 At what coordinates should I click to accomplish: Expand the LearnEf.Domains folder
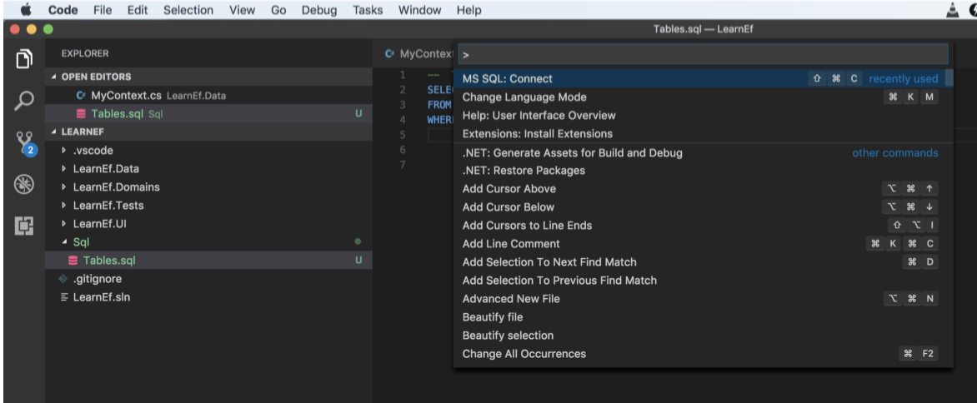[x=63, y=187]
